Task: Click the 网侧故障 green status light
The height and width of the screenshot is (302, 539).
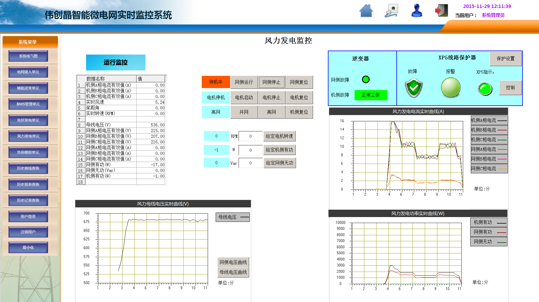Action: point(366,80)
